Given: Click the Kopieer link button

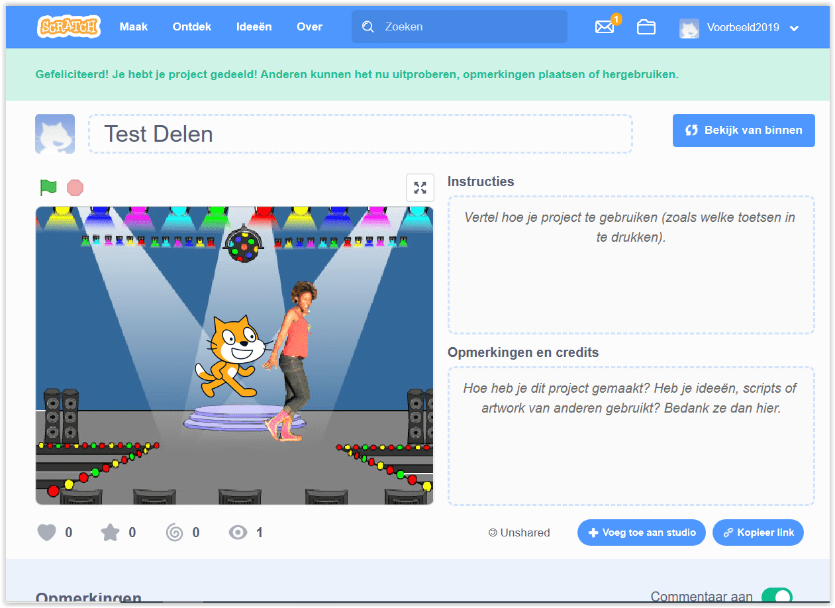Looking at the screenshot, I should (x=758, y=532).
